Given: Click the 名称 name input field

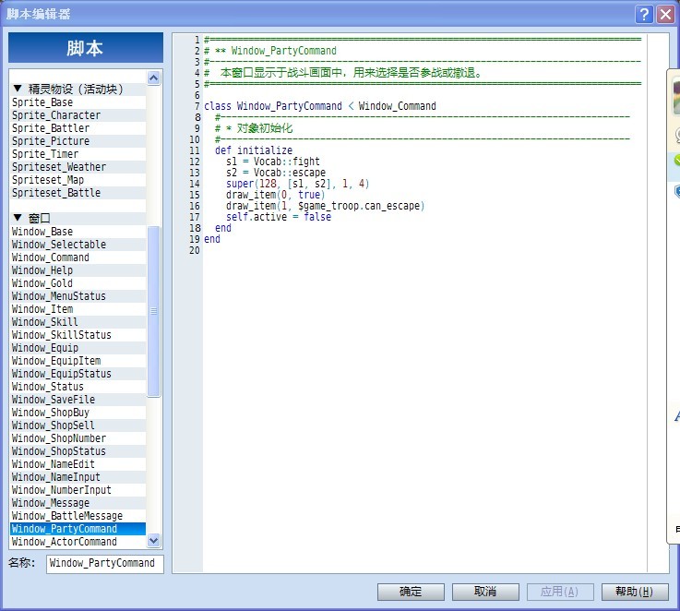Looking at the screenshot, I should [x=105, y=564].
